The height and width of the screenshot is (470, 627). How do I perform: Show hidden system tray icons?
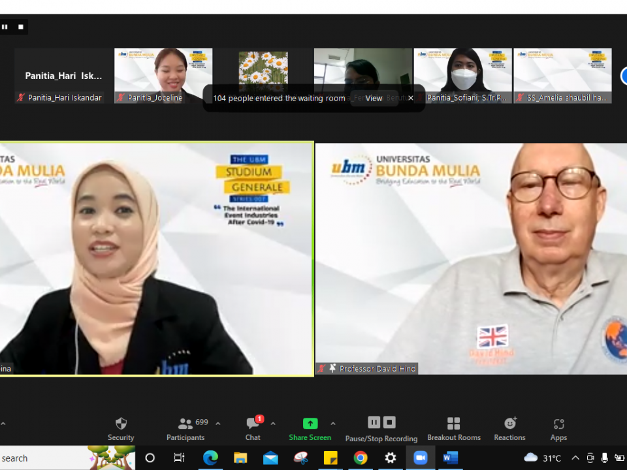[575, 458]
